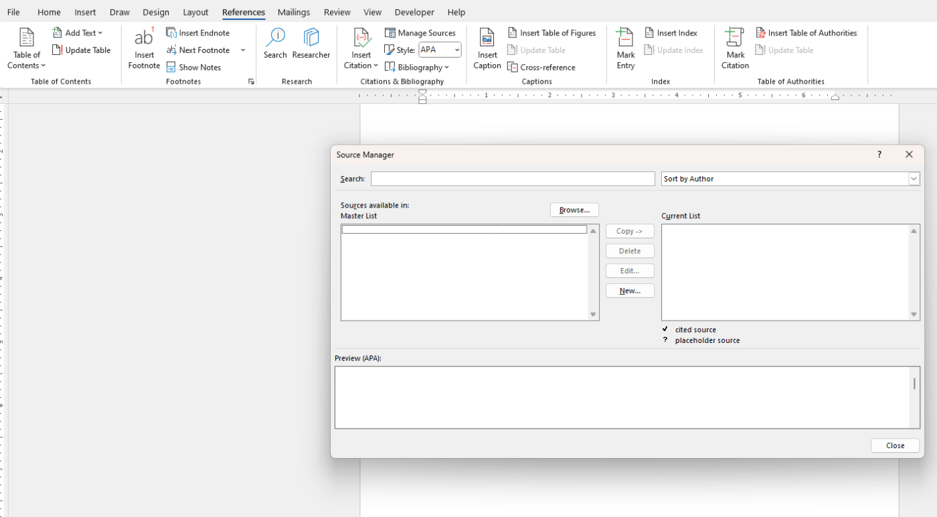Open the Help tab
The image size is (937, 517).
point(456,12)
